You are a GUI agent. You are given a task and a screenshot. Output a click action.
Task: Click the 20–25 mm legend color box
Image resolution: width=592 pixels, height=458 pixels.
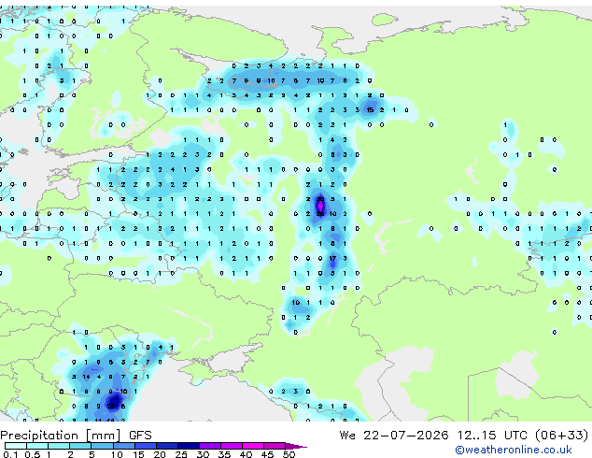point(167,446)
